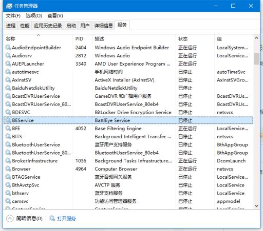The image size is (263, 231).
Task: Click the description 'Base Filtering Engine'
Action: tap(118, 129)
